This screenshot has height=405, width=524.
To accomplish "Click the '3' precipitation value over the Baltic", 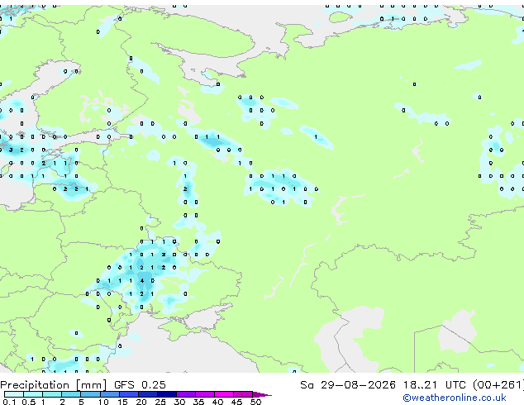I will [x=11, y=150].
